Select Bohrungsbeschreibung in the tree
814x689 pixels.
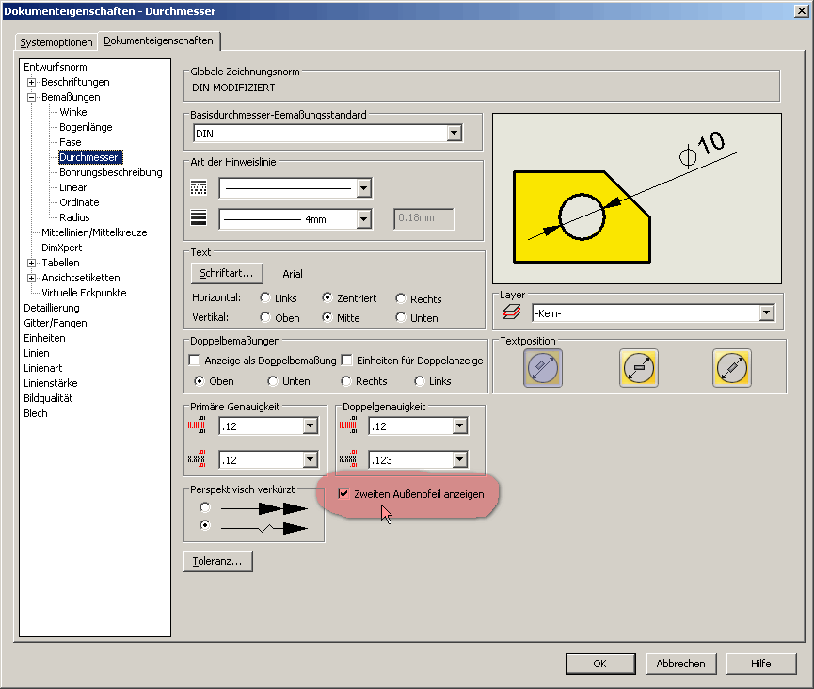coord(110,172)
